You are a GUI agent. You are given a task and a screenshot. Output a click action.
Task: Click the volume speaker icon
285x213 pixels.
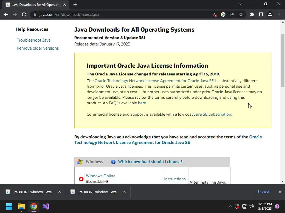tap(251, 206)
